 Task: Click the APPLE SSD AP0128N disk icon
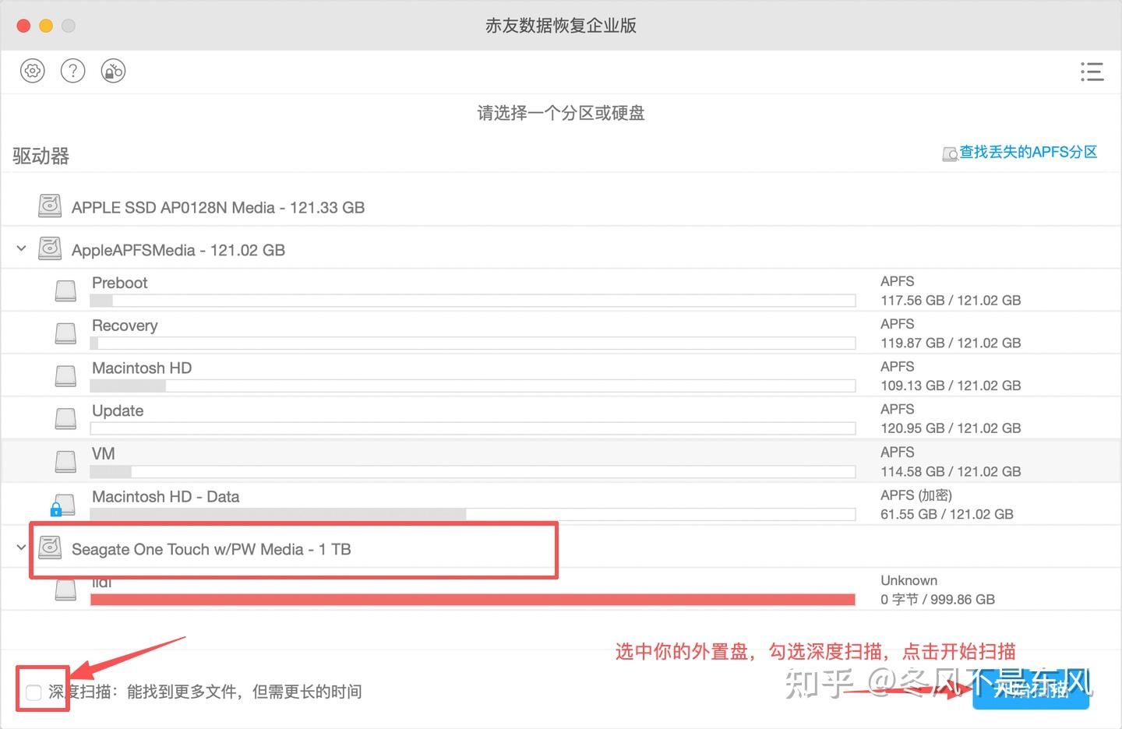click(50, 206)
